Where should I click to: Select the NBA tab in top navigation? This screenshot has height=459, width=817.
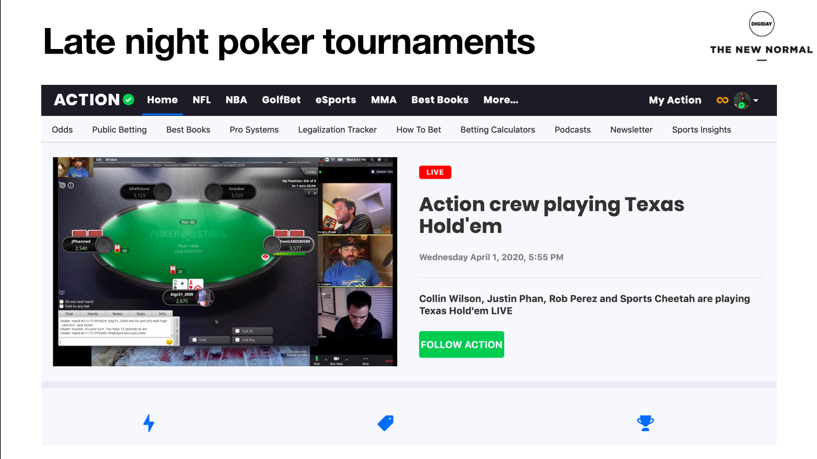236,100
